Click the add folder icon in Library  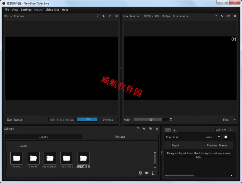147,173
